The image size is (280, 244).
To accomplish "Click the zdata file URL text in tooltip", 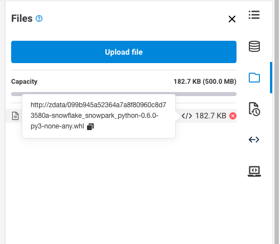I will pyautogui.click(x=98, y=116).
